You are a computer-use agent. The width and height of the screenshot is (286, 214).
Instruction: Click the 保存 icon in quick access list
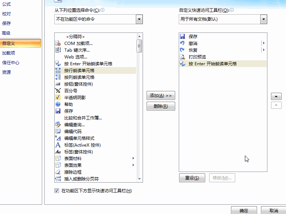click(x=182, y=36)
